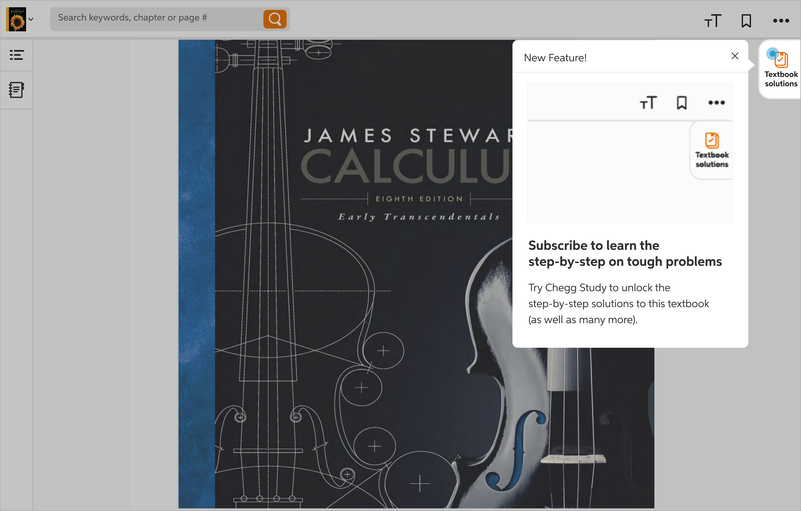Expand the book switcher dropdown arrow
Viewport: 801px width, 511px height.
click(x=31, y=19)
